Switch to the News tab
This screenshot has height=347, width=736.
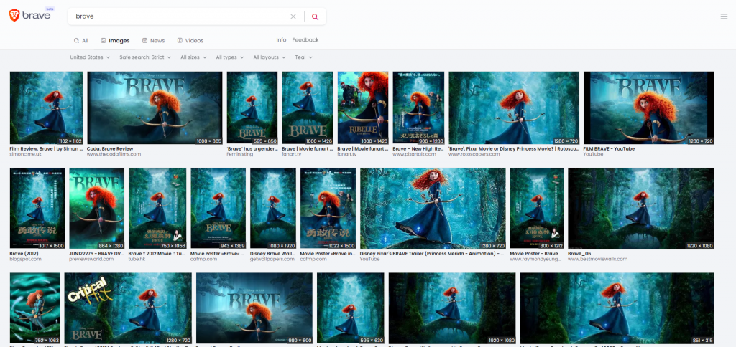point(153,41)
